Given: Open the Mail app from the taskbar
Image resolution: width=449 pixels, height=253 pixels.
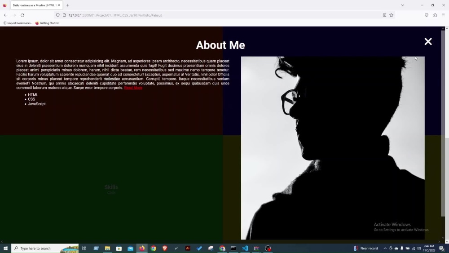Looking at the screenshot, I should (x=130, y=248).
